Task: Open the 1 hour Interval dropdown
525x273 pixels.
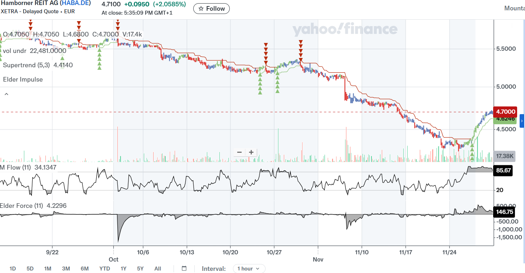Action: click(249, 268)
